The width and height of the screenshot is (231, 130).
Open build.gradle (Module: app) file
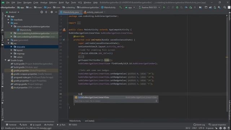point(24,67)
